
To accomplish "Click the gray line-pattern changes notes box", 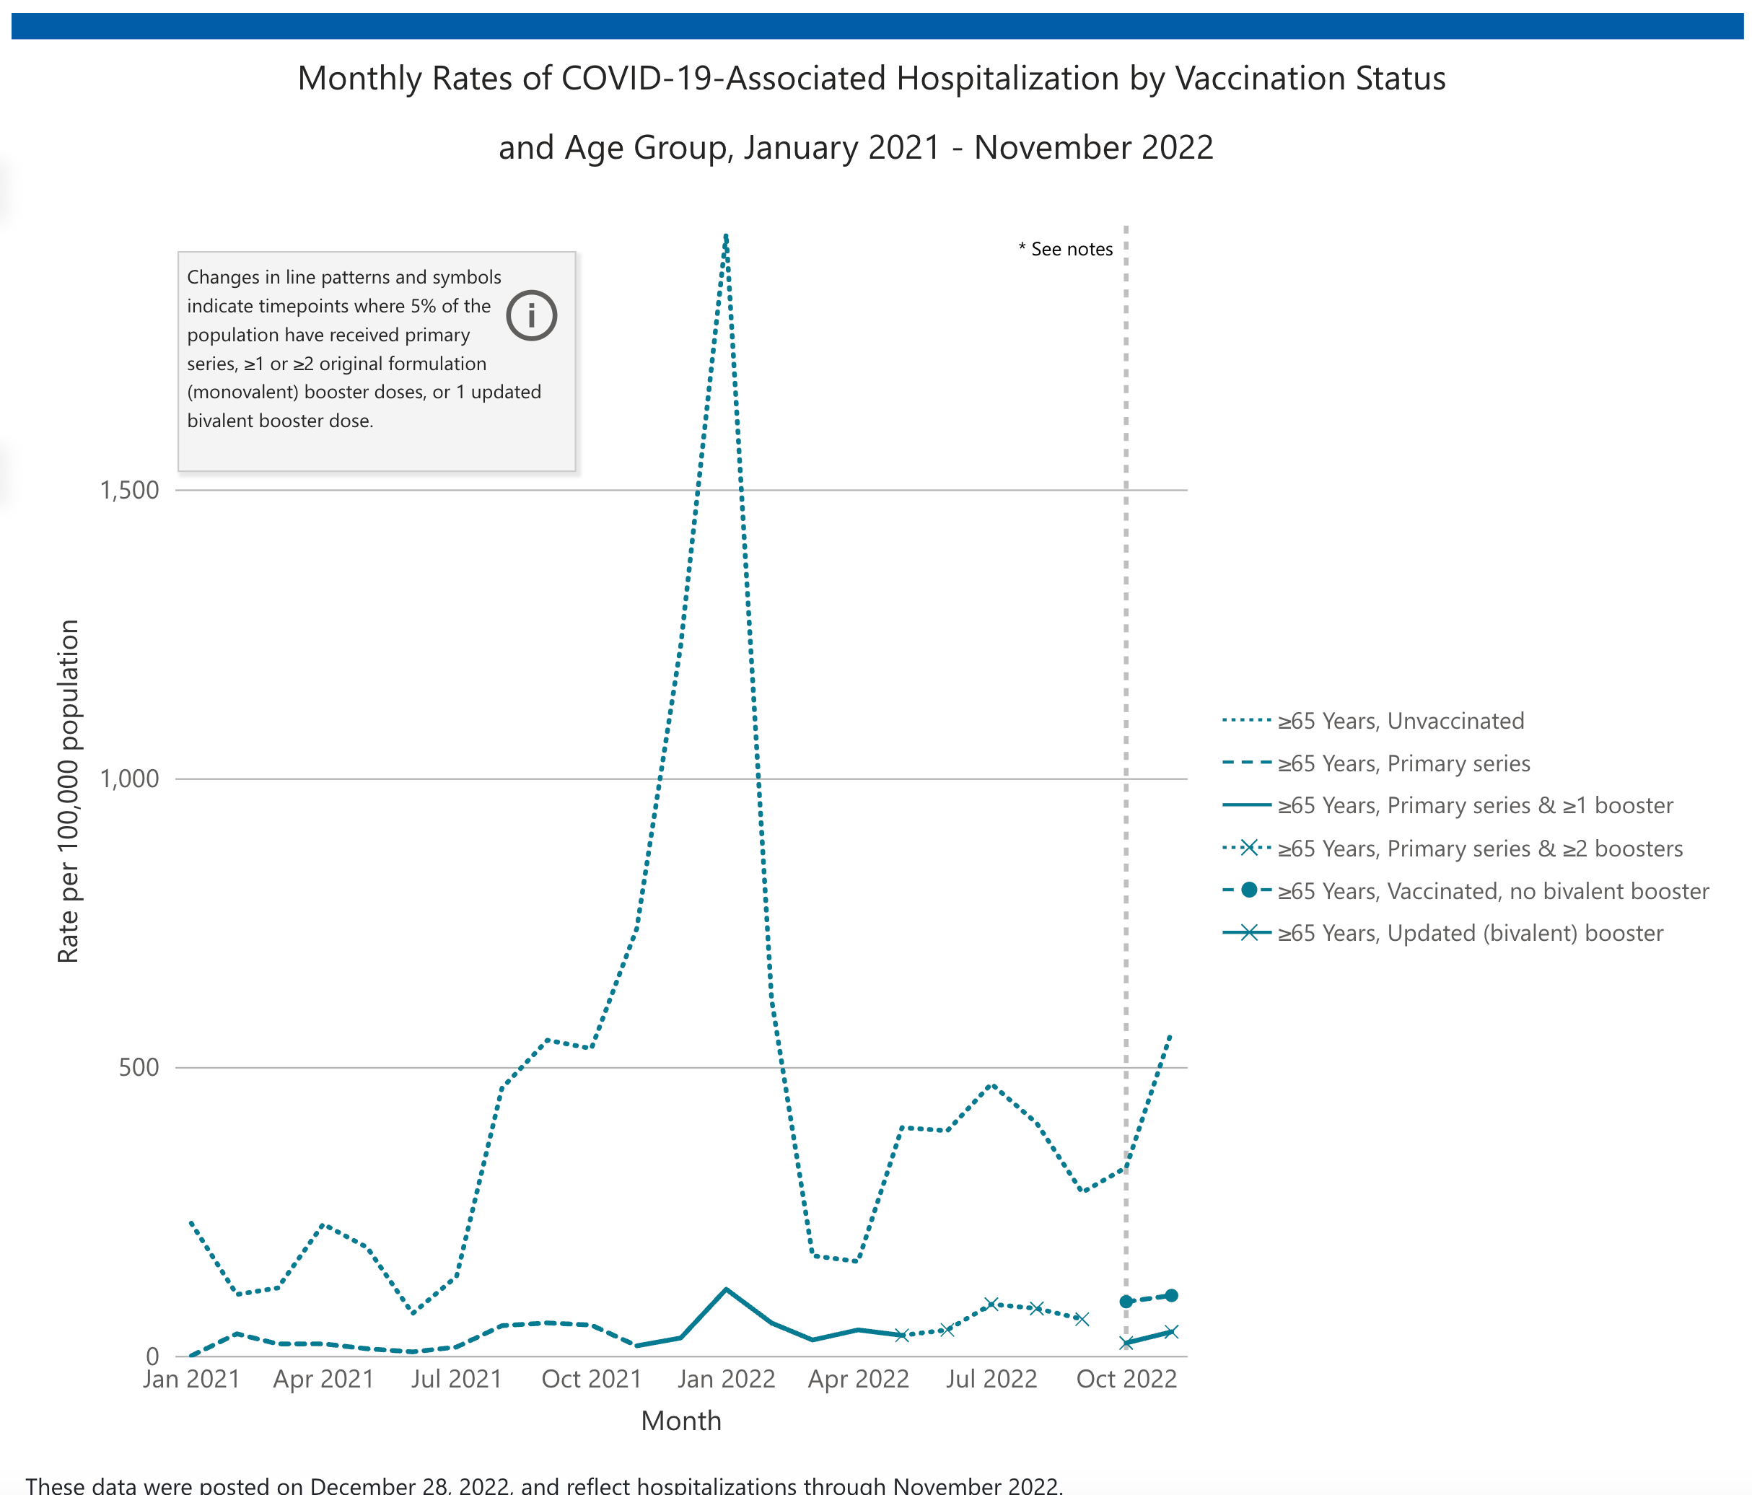I will (x=376, y=361).
